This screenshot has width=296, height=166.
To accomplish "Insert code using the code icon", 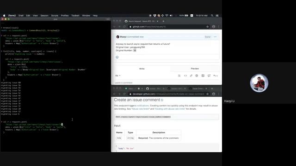I will [x=185, y=76].
